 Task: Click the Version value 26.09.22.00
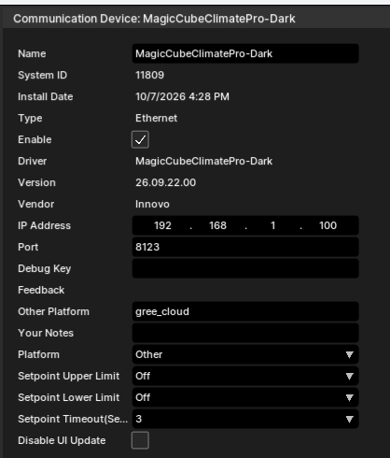pyautogui.click(x=165, y=182)
